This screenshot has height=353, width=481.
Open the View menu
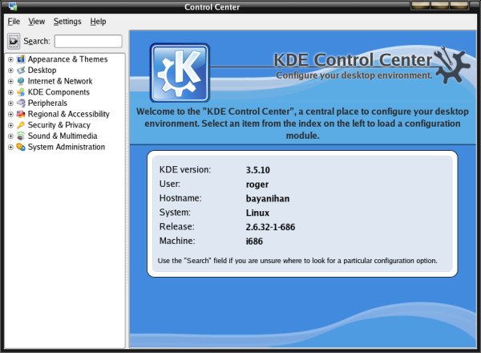click(x=37, y=22)
